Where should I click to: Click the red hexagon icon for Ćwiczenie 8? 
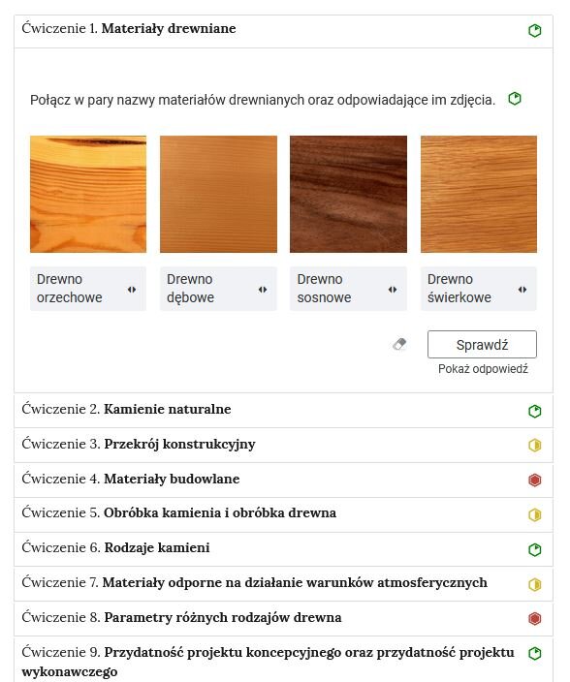(x=535, y=618)
